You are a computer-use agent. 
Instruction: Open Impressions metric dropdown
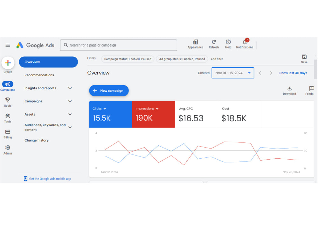coord(157,109)
